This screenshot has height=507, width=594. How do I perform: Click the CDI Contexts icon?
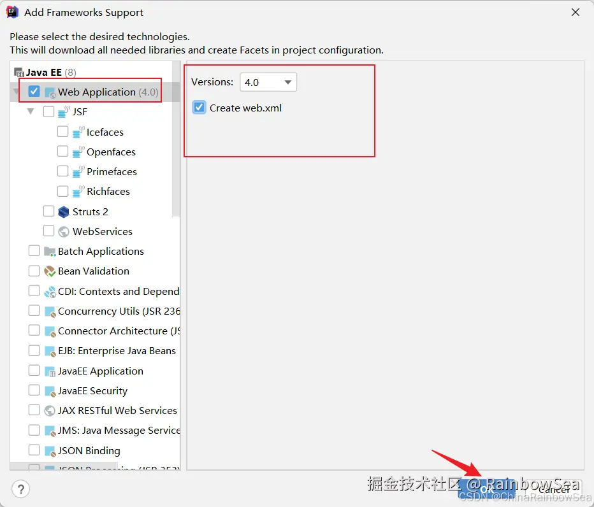50,292
